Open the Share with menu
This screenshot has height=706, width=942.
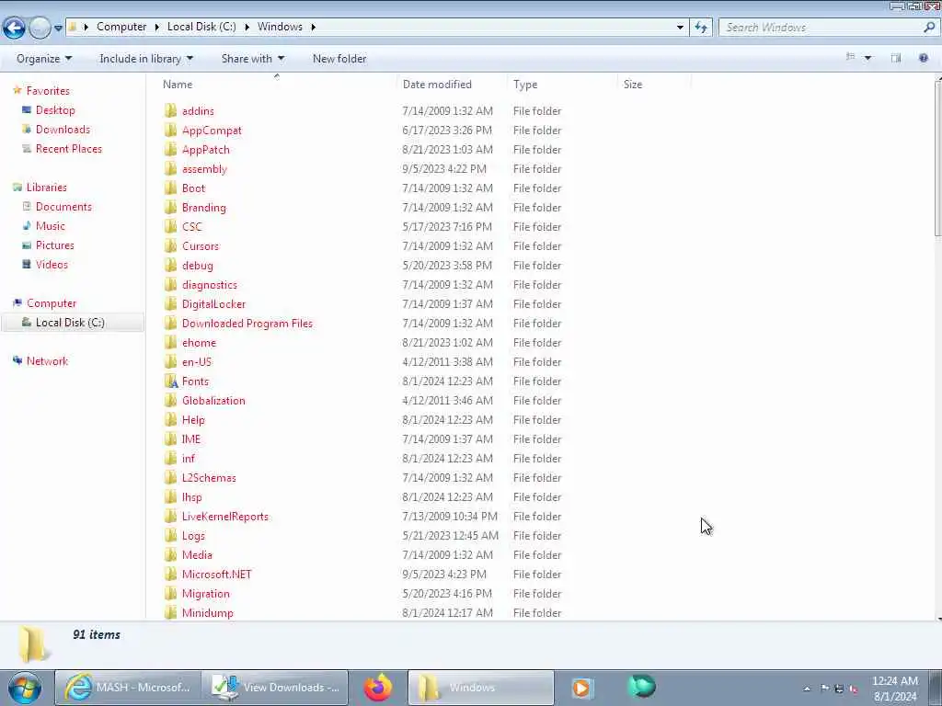coord(252,59)
